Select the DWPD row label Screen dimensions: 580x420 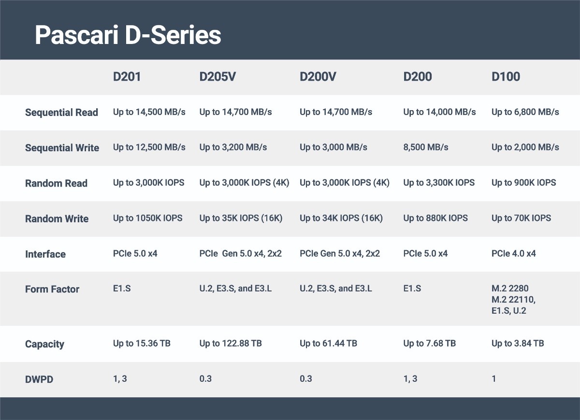tap(39, 379)
